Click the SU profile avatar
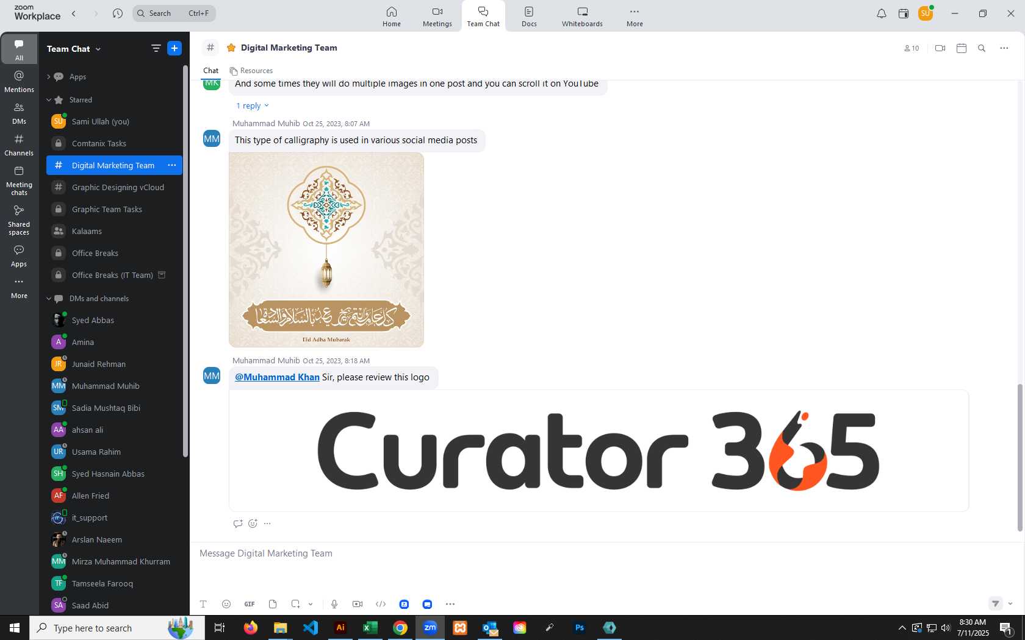 (926, 13)
